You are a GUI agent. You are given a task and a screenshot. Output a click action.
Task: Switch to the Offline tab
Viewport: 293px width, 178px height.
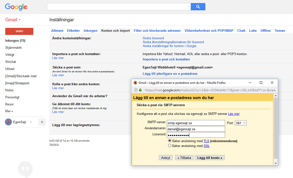(266, 31)
